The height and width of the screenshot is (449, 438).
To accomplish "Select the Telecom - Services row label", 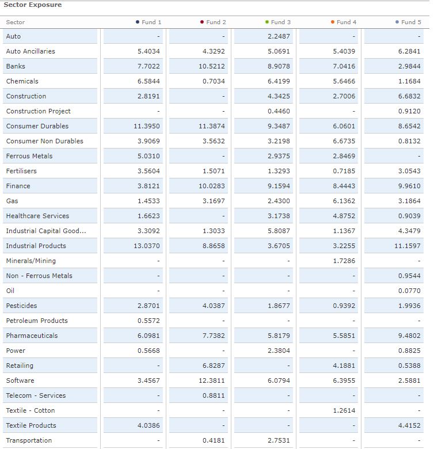I will point(36,395).
